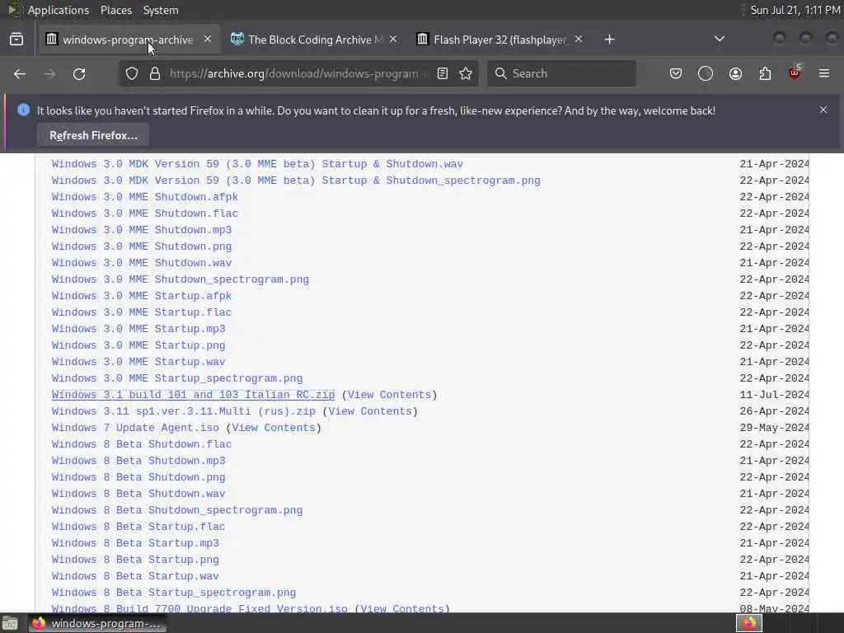Open the uBlock Origin extension icon
Screen dimensions: 844x633
point(795,73)
